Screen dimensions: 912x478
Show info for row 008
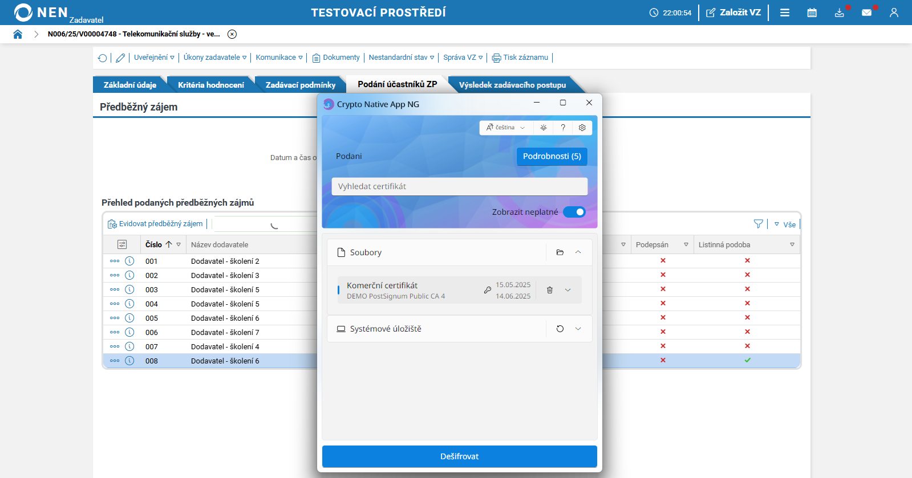point(129,361)
